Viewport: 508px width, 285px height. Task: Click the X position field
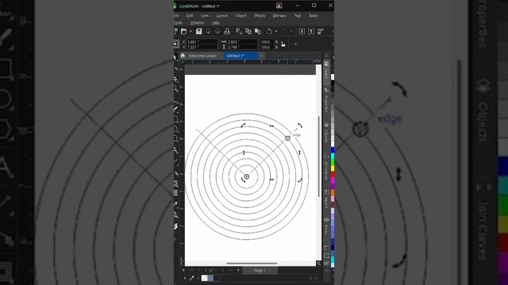click(x=202, y=42)
